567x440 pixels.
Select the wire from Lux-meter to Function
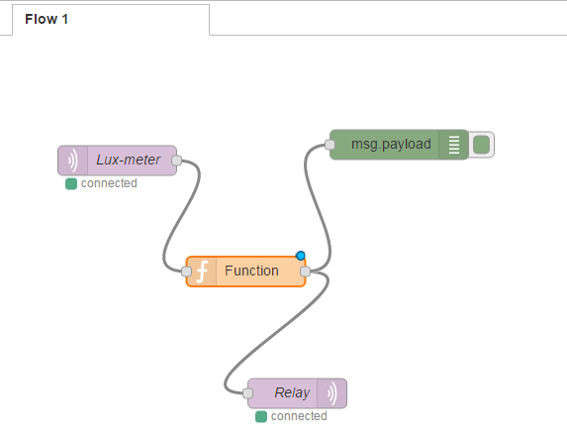point(182,214)
